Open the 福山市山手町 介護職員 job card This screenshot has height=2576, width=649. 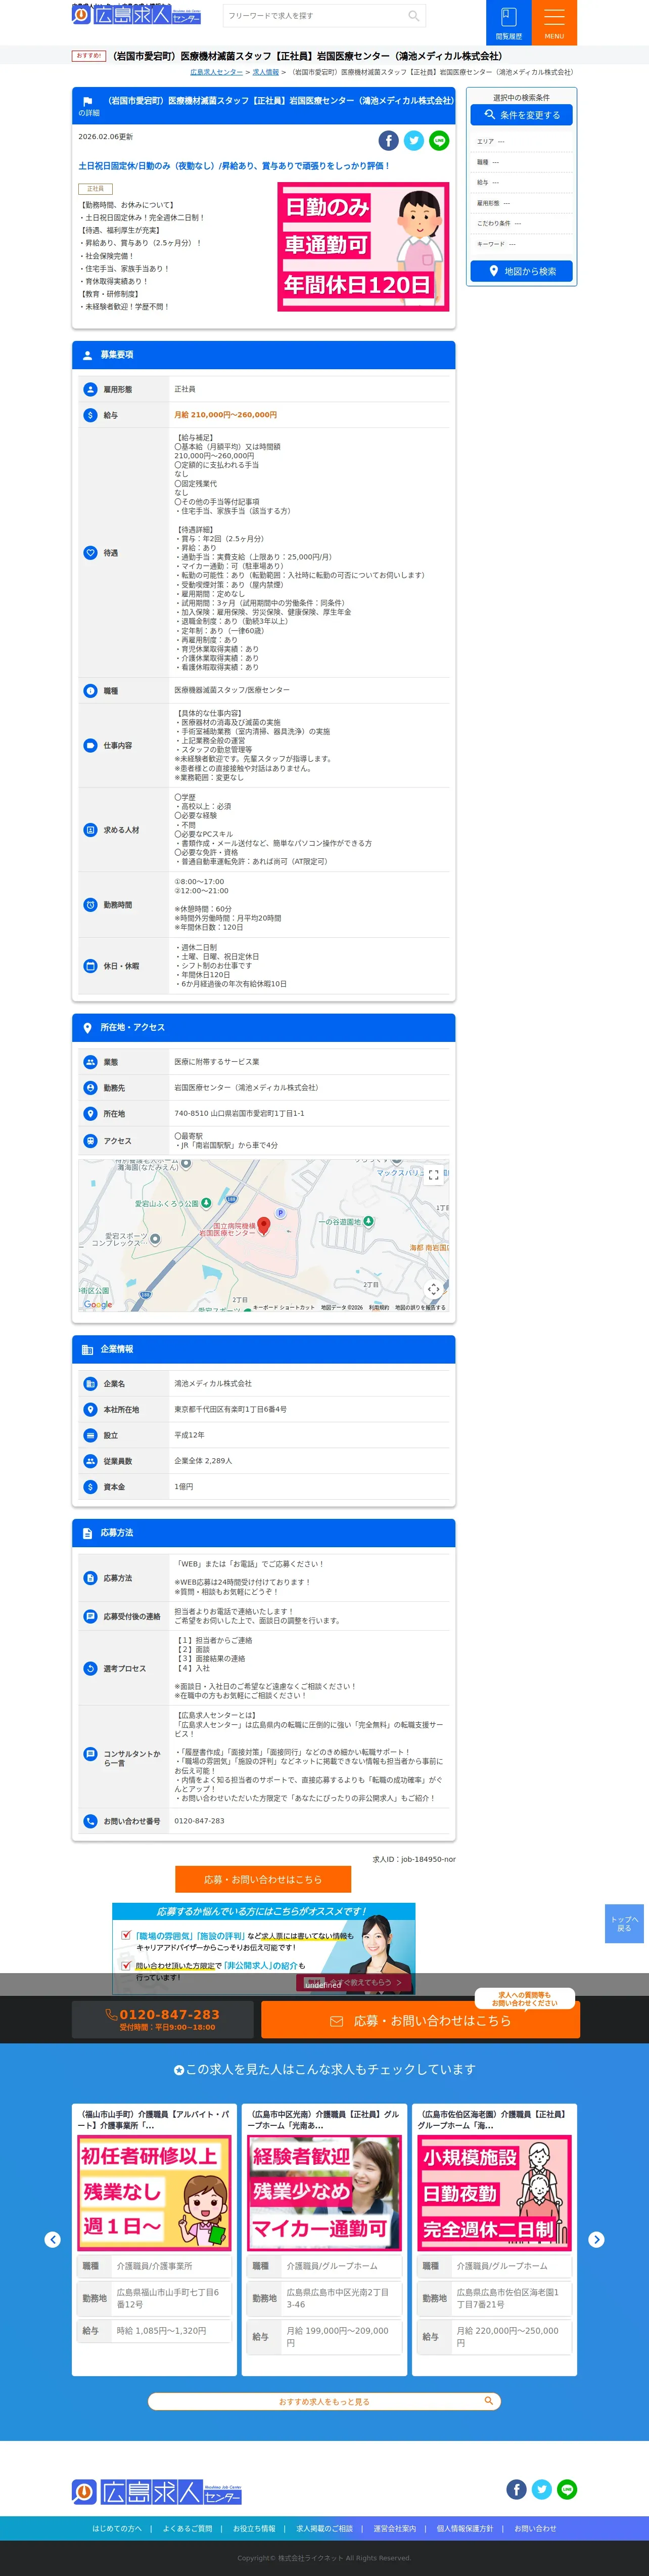154,2239
